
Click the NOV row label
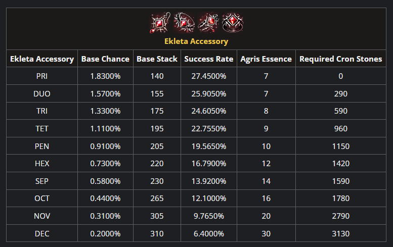pyautogui.click(x=42, y=216)
